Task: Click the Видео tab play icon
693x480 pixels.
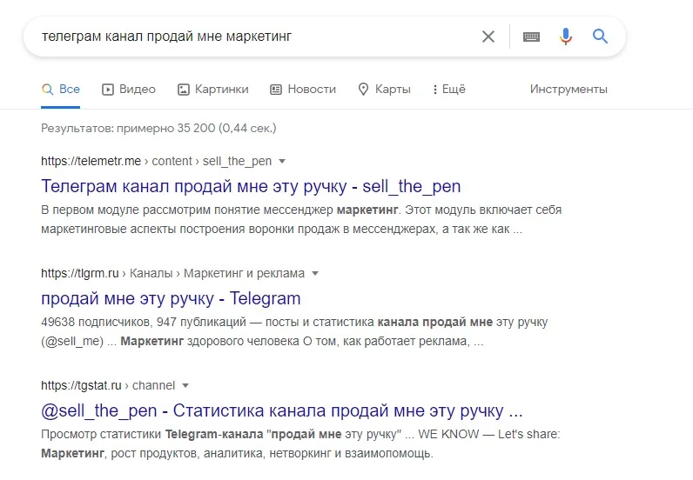Action: pyautogui.click(x=108, y=89)
